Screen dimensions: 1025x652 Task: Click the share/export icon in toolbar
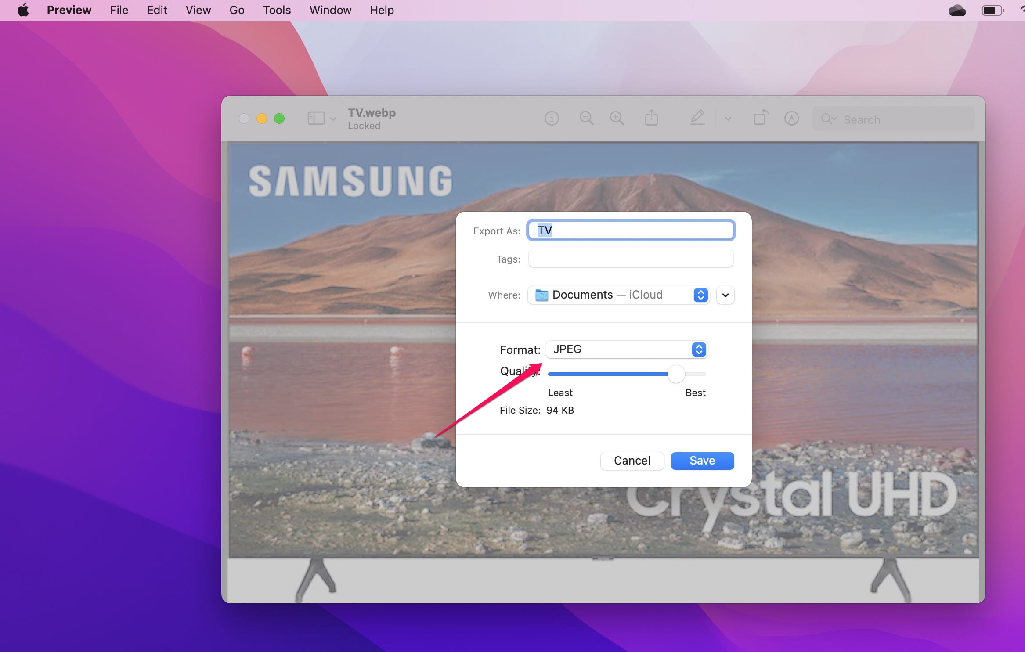pos(652,119)
